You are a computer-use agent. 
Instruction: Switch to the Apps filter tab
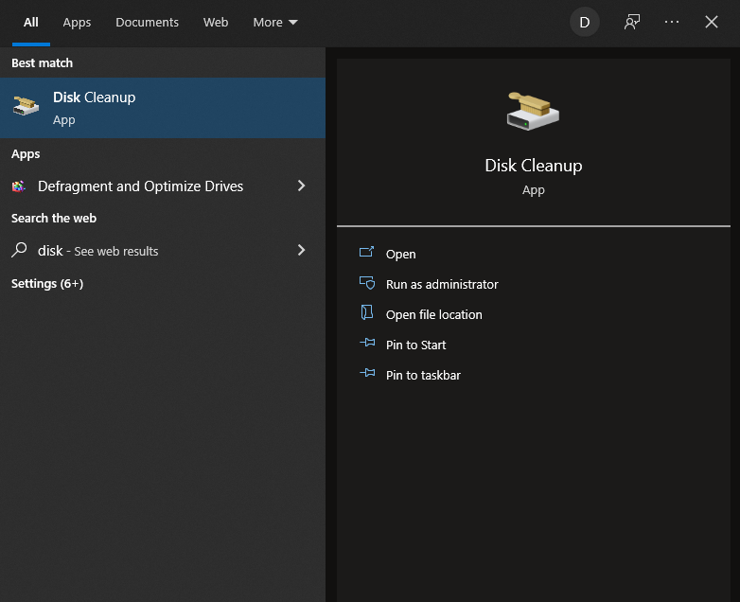77,22
